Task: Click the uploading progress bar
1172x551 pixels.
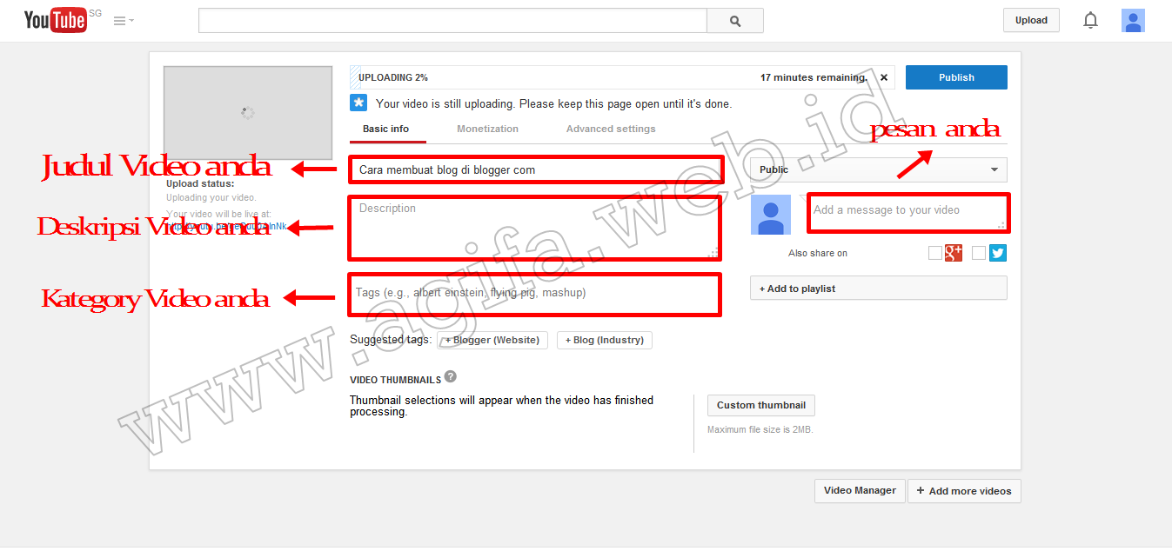Action: (609, 76)
